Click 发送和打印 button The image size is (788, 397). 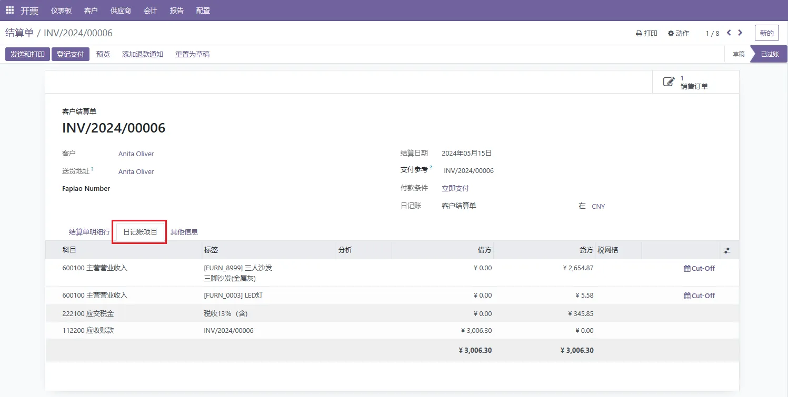(27, 54)
